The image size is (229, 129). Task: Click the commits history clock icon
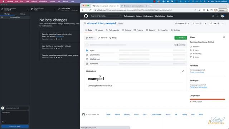(x=175, y=45)
